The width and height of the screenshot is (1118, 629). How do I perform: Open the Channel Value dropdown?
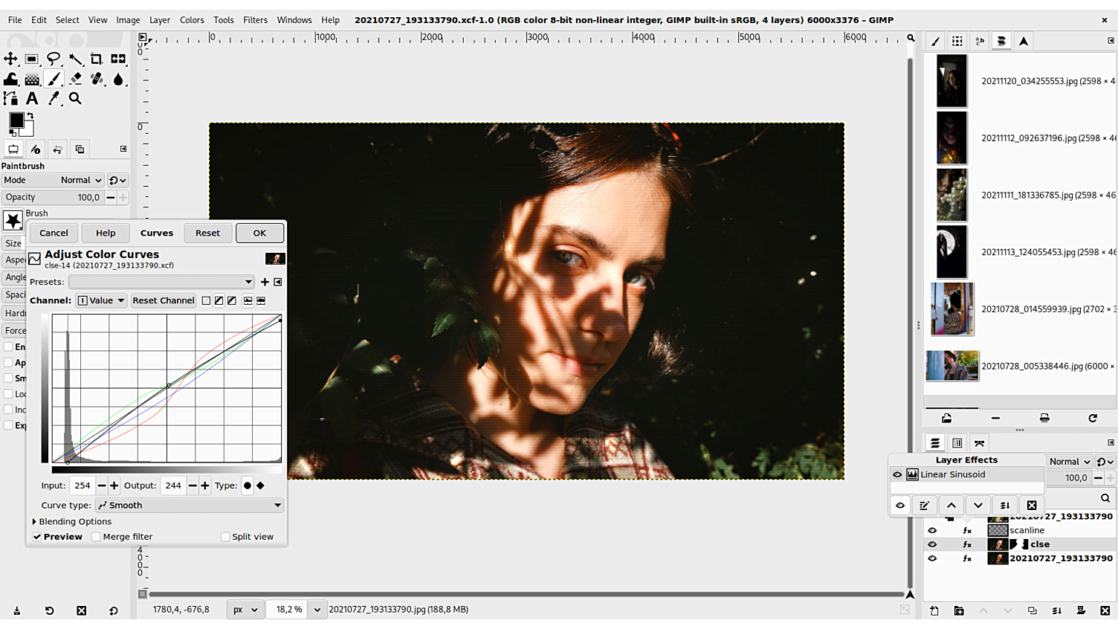101,300
